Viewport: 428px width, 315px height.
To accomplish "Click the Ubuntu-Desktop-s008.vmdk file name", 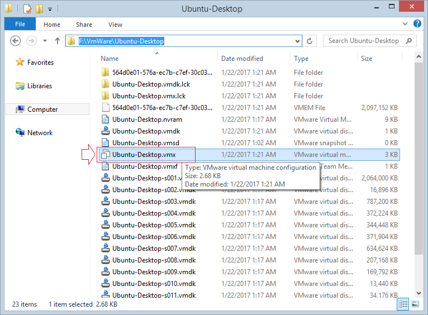I will (x=154, y=260).
